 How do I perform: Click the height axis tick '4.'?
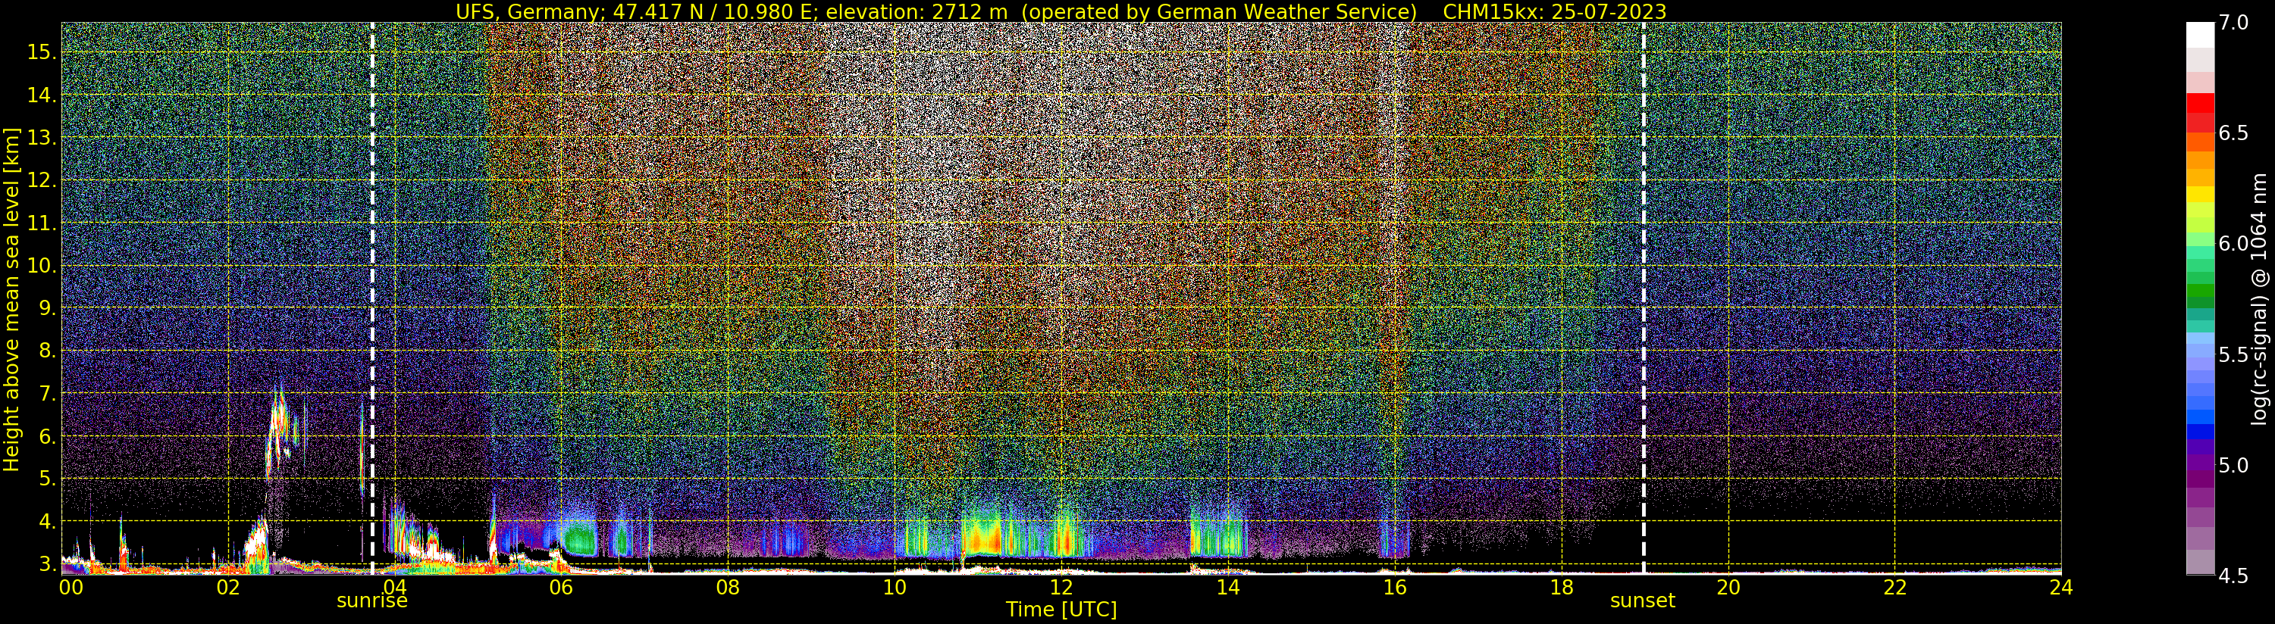click(x=47, y=522)
